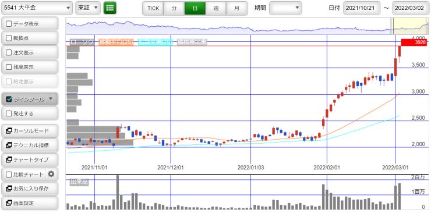
Task: Select the 月 monthly interval
Action: 236,8
